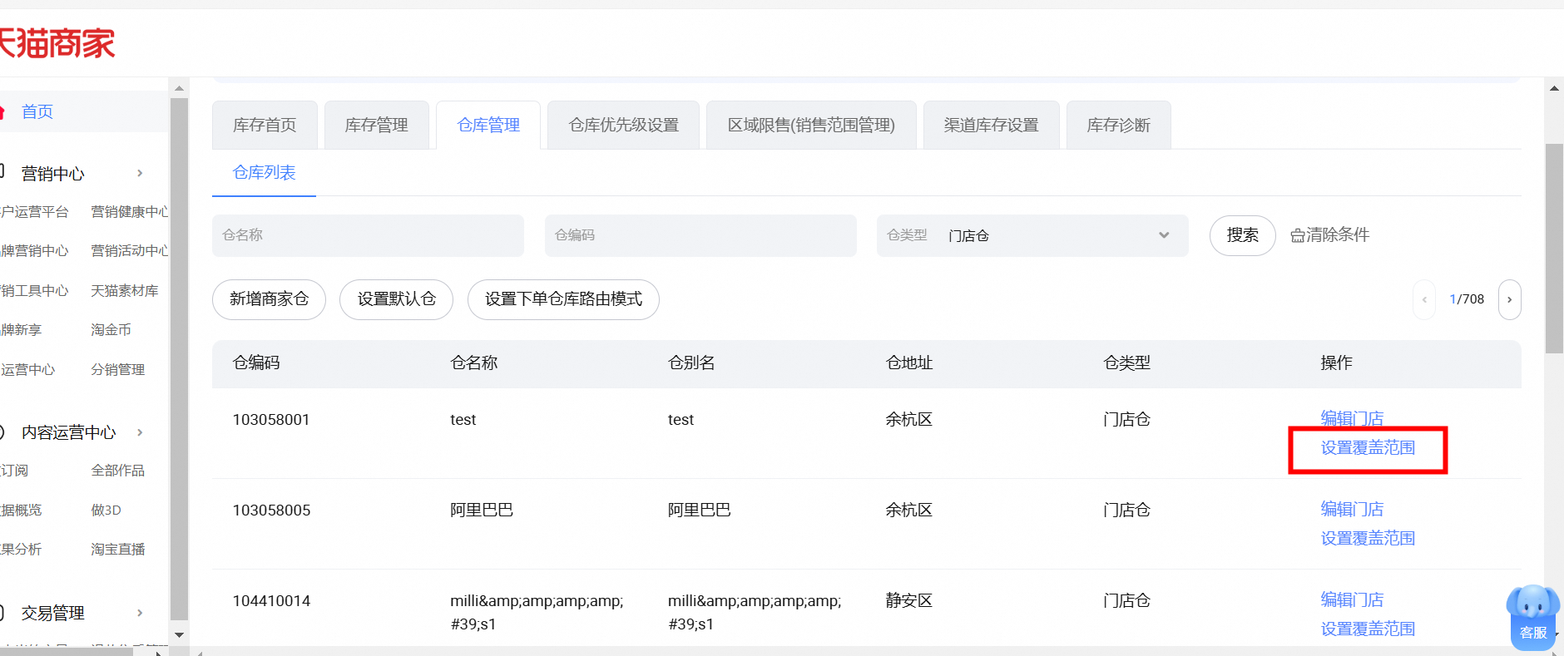Click the 新增商家仓 button

click(x=269, y=299)
